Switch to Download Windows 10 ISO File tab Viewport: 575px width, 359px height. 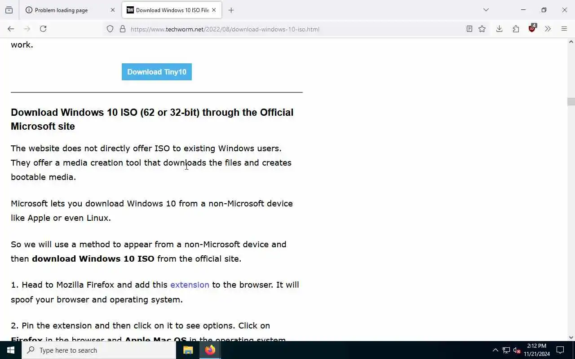172,10
